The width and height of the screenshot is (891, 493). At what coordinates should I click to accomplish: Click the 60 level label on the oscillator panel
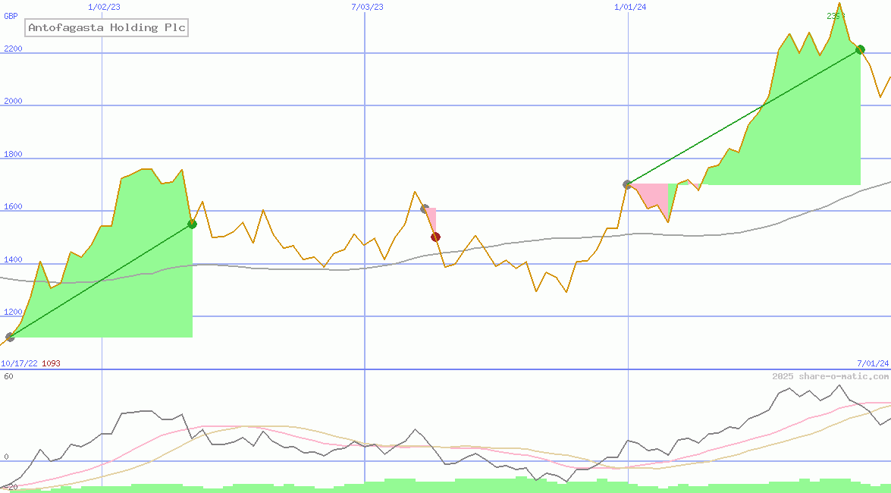[x=8, y=376]
